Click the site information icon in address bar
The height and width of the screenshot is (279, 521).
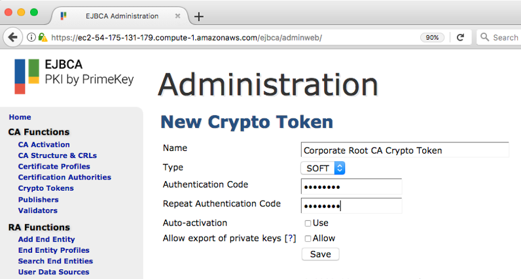tap(31, 37)
